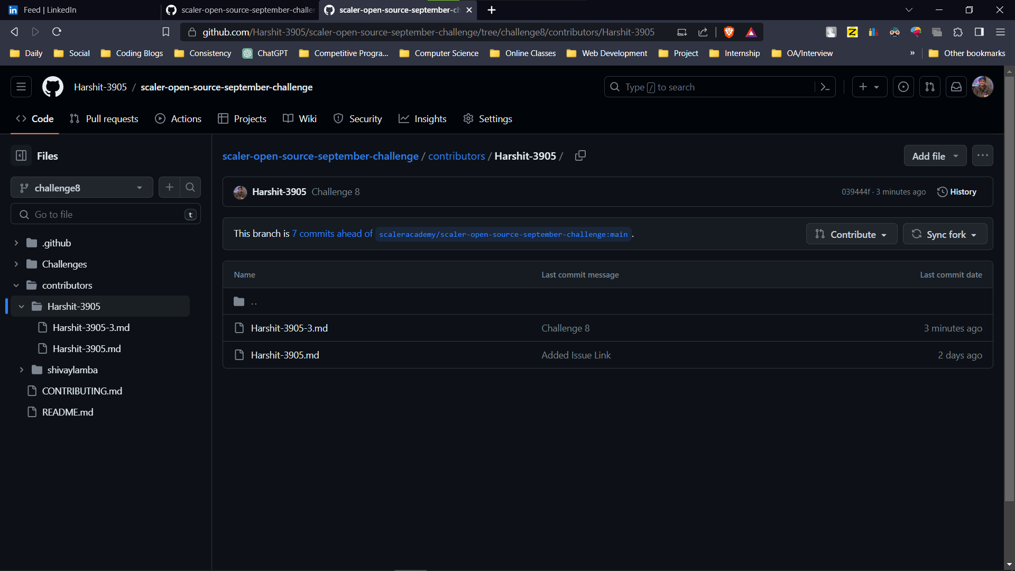
Task: Open the kebab menu beside Add file
Action: pos(983,155)
